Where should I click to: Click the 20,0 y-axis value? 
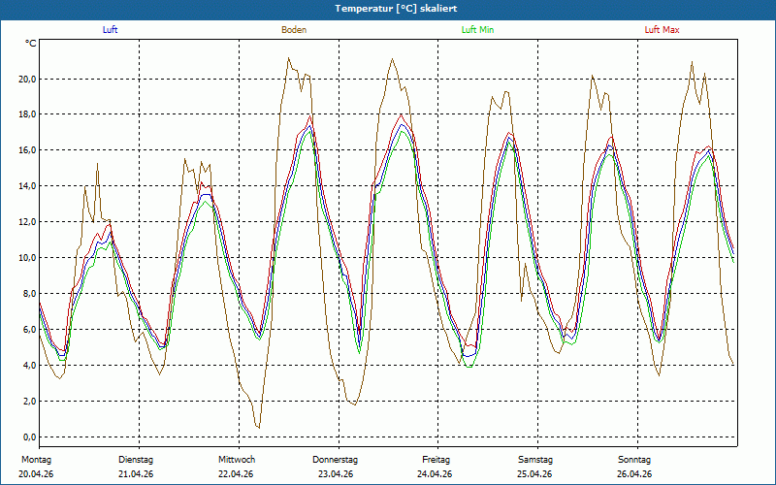click(x=27, y=80)
